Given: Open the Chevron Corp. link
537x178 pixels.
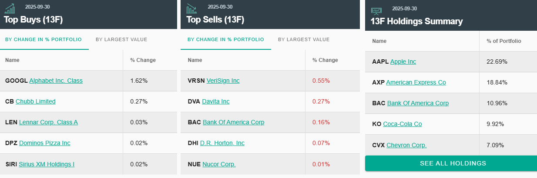Looking at the screenshot, I should [x=406, y=145].
